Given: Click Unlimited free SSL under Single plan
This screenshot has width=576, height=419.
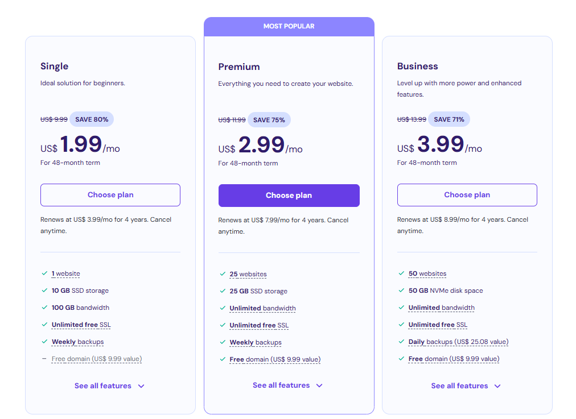Looking at the screenshot, I should point(81,325).
